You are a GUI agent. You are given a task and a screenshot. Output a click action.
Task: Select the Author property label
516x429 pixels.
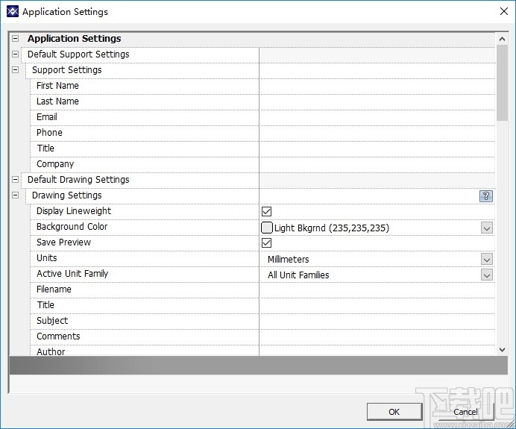(51, 351)
